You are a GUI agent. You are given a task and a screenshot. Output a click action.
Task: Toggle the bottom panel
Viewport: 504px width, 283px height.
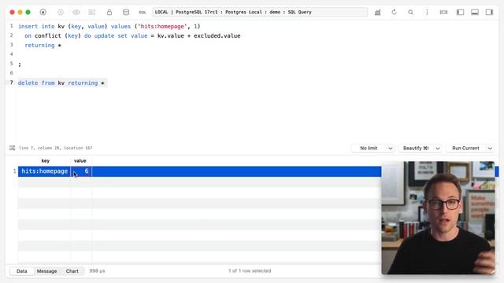click(x=475, y=13)
